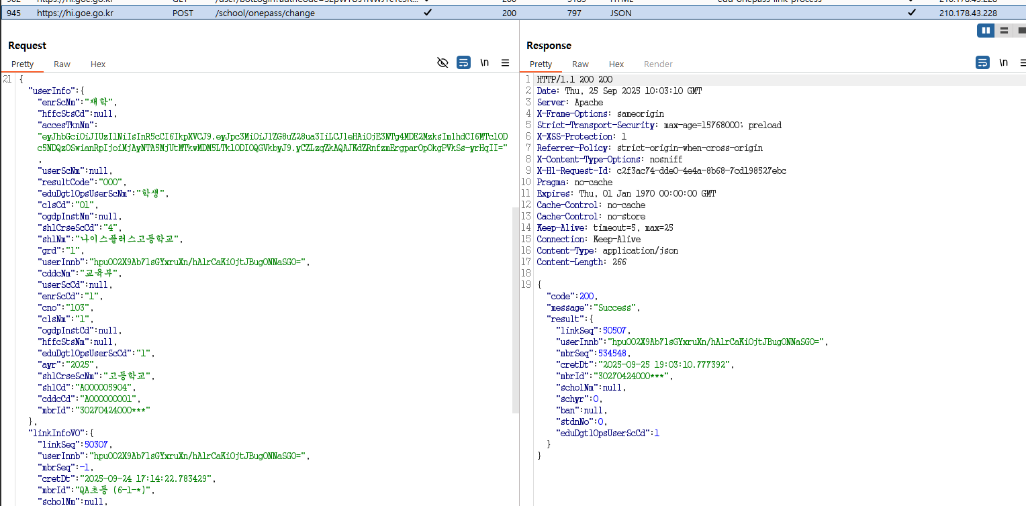Select history row 945 POST /school/onepass/change
Viewport: 1026px width, 506px height.
pyautogui.click(x=269, y=13)
